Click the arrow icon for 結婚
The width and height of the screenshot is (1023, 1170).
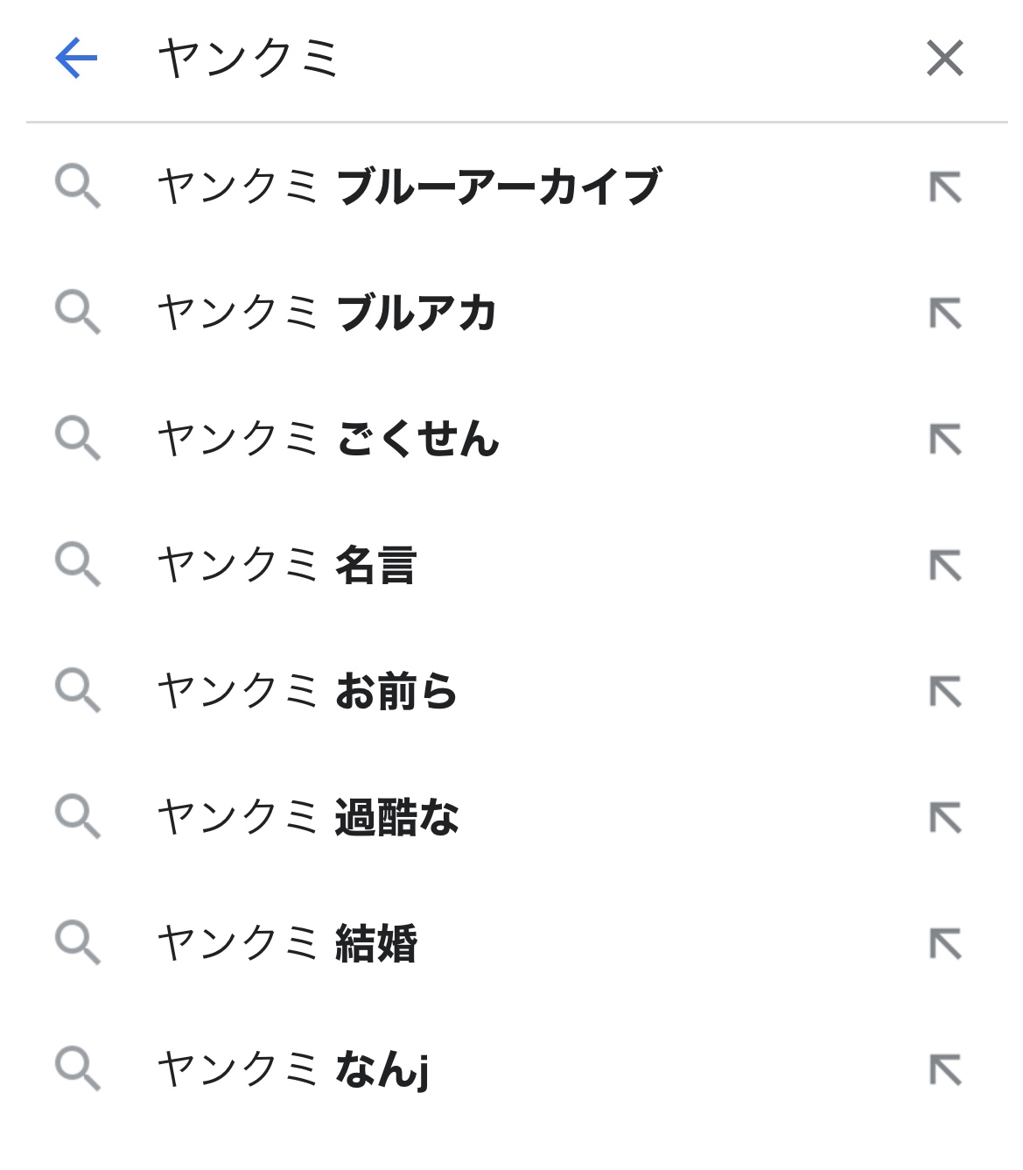point(945,944)
